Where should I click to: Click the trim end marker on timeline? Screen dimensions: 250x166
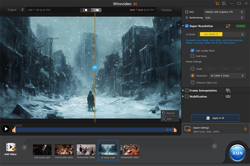point(175,130)
